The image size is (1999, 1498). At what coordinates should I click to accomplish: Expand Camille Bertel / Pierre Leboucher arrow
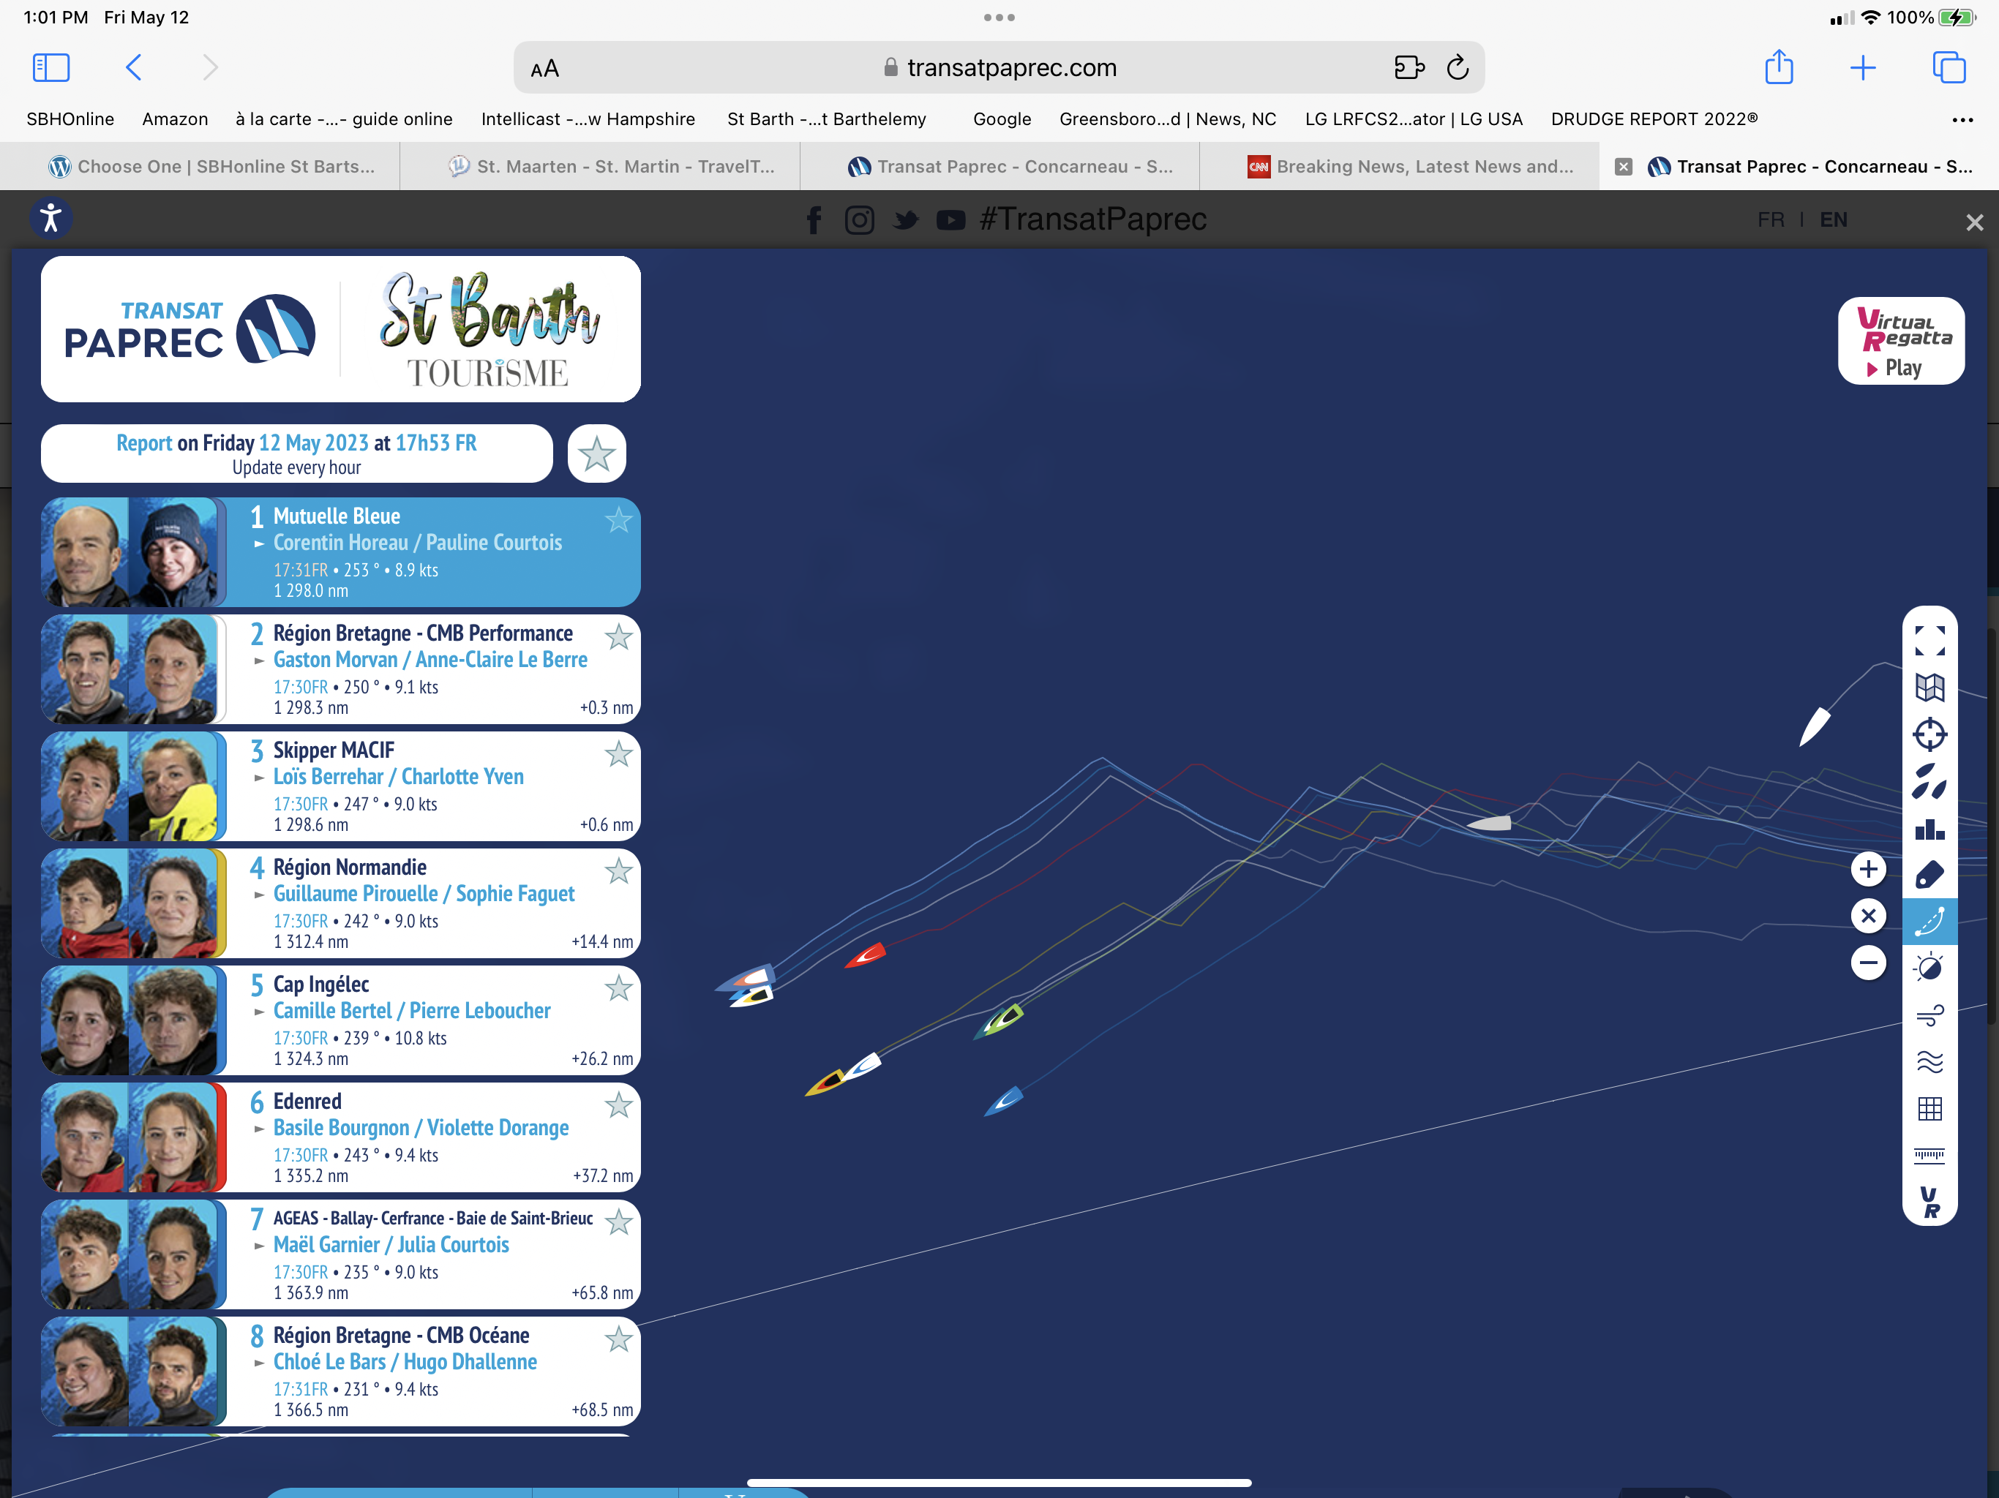(259, 1012)
